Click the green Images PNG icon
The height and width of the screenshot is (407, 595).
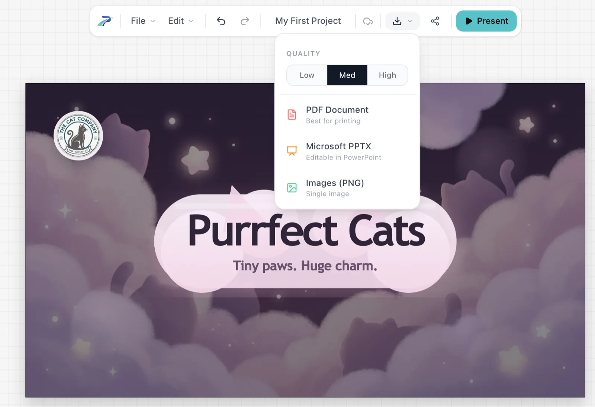tap(292, 188)
